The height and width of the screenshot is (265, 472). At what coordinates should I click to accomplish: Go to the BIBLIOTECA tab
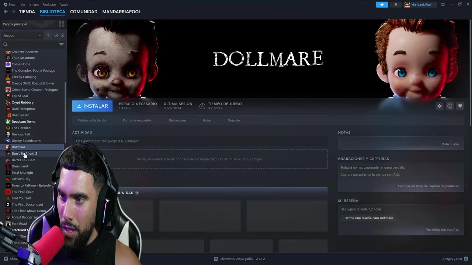tap(52, 12)
